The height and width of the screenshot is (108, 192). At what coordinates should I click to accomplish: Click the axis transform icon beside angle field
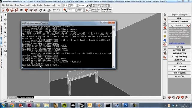pos(87,10)
